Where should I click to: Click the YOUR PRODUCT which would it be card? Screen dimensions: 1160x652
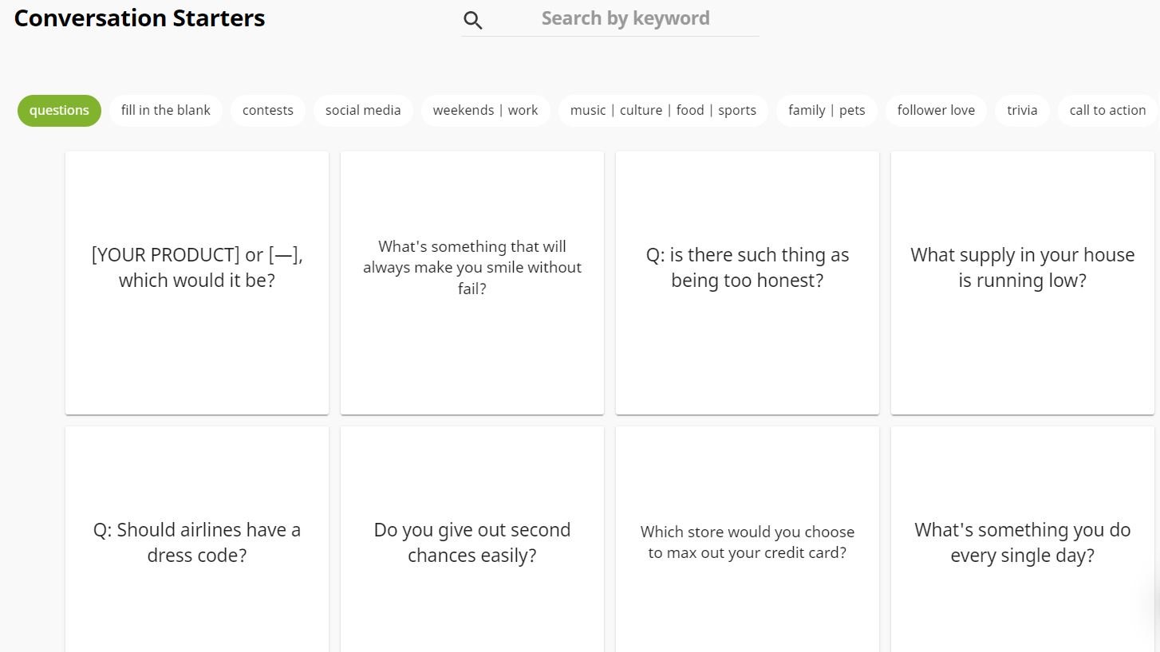197,283
